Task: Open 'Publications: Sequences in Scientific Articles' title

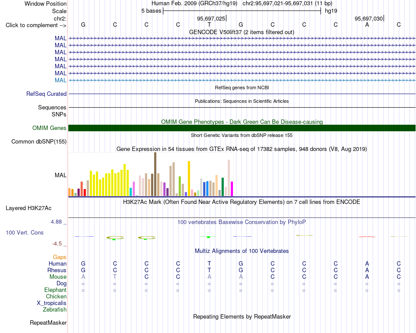Action: [x=242, y=101]
